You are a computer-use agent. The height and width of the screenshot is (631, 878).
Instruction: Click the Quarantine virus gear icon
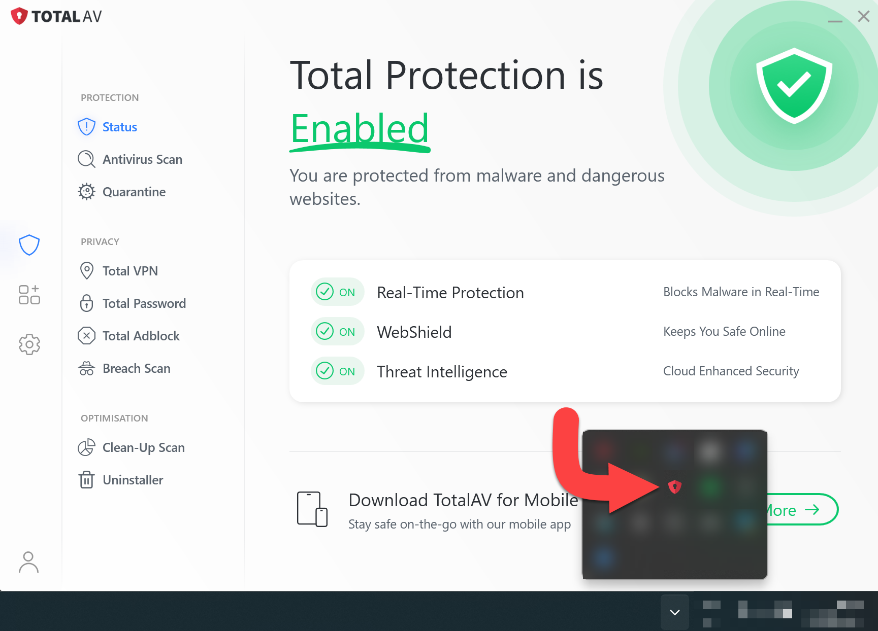pos(86,192)
